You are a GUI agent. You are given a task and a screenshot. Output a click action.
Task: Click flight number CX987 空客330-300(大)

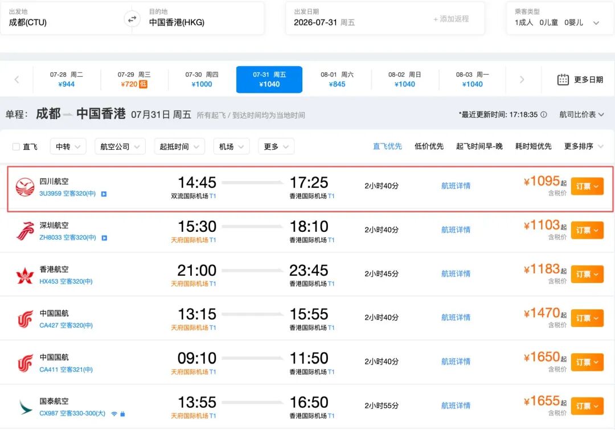click(72, 413)
